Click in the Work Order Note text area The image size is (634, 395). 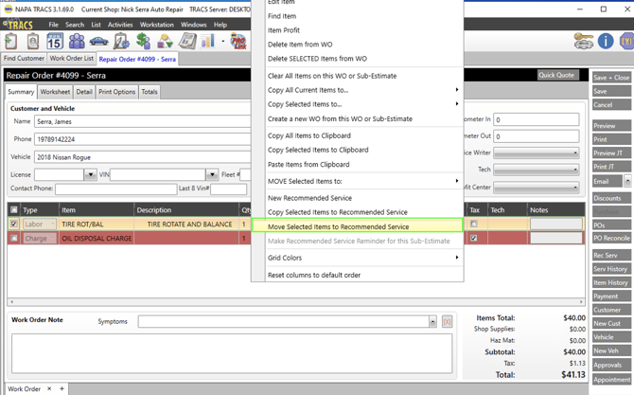pyautogui.click(x=232, y=353)
